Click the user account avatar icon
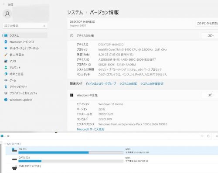The image size is (218, 173). coord(7,14)
